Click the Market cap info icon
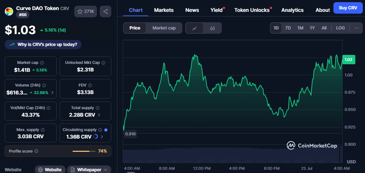This screenshot has height=173, width=365. (42, 63)
